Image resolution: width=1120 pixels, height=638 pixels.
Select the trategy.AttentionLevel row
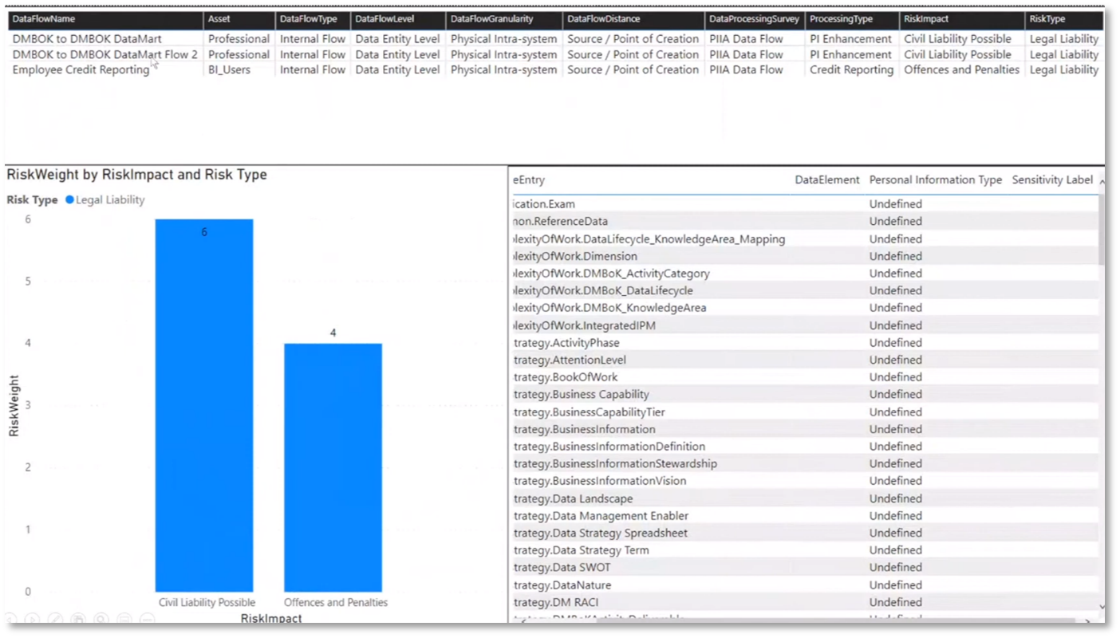tap(804, 360)
